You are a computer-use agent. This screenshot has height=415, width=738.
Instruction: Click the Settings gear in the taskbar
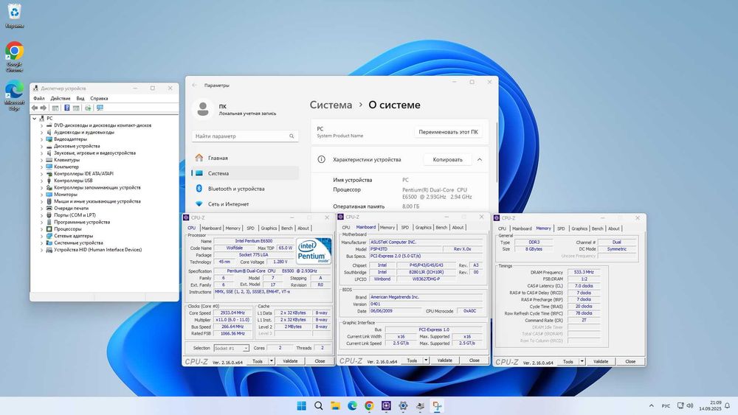tap(404, 405)
